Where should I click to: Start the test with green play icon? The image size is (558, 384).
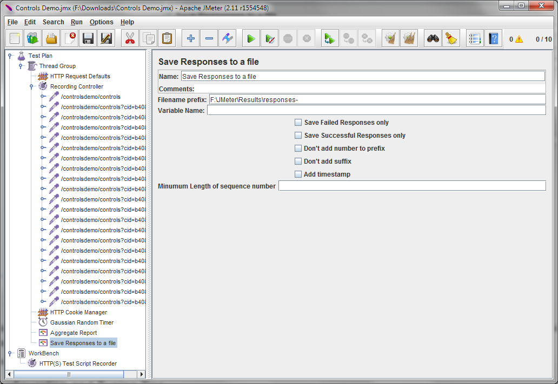pyautogui.click(x=251, y=38)
